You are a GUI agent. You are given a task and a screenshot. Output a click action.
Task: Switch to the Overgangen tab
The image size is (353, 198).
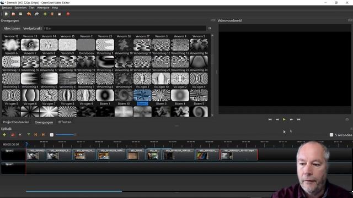point(44,122)
